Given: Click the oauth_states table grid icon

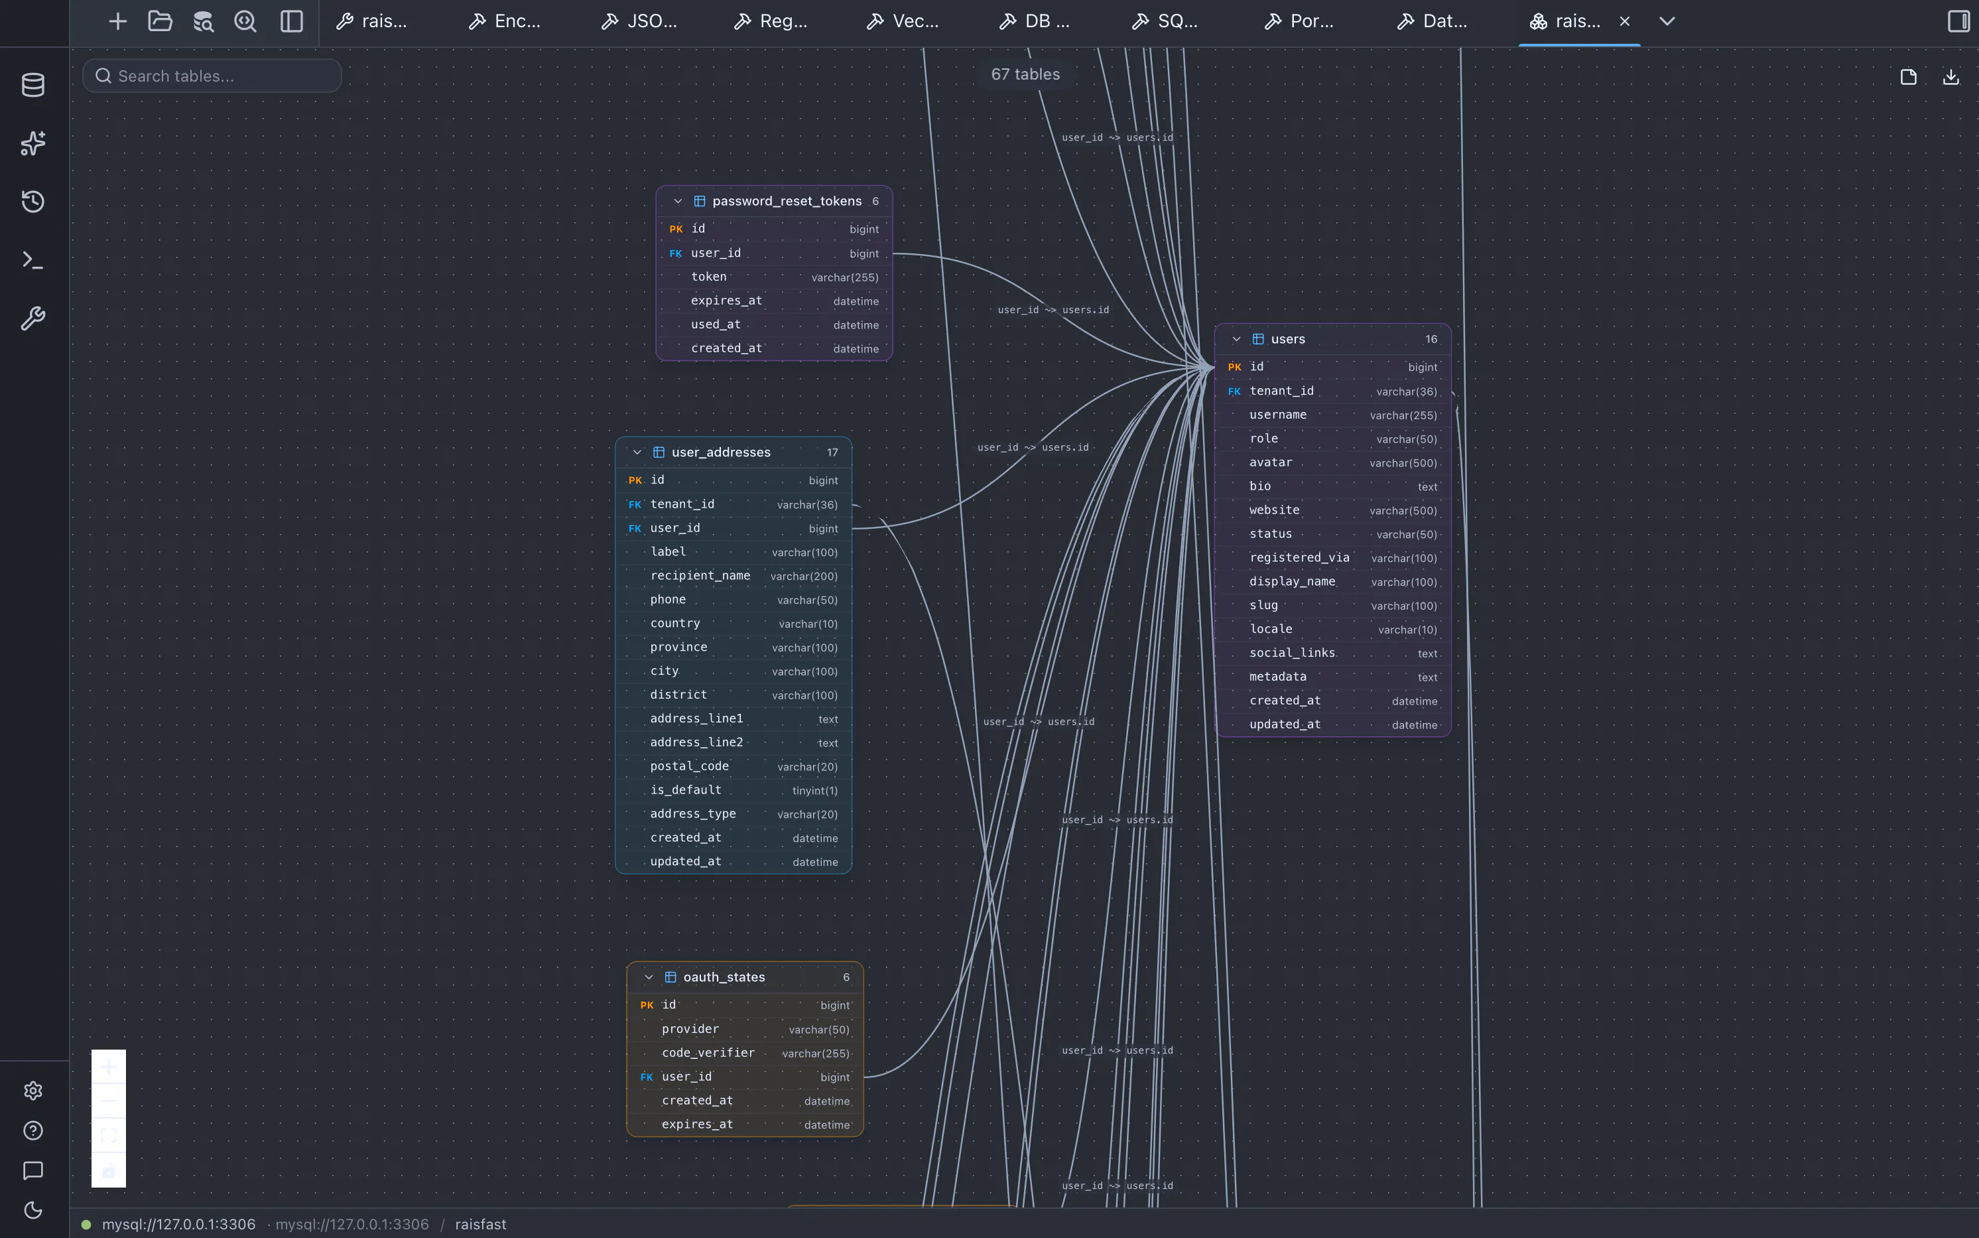Looking at the screenshot, I should (670, 977).
